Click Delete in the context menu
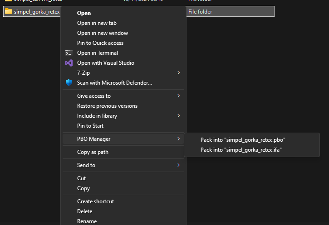329x225 pixels. coord(84,211)
